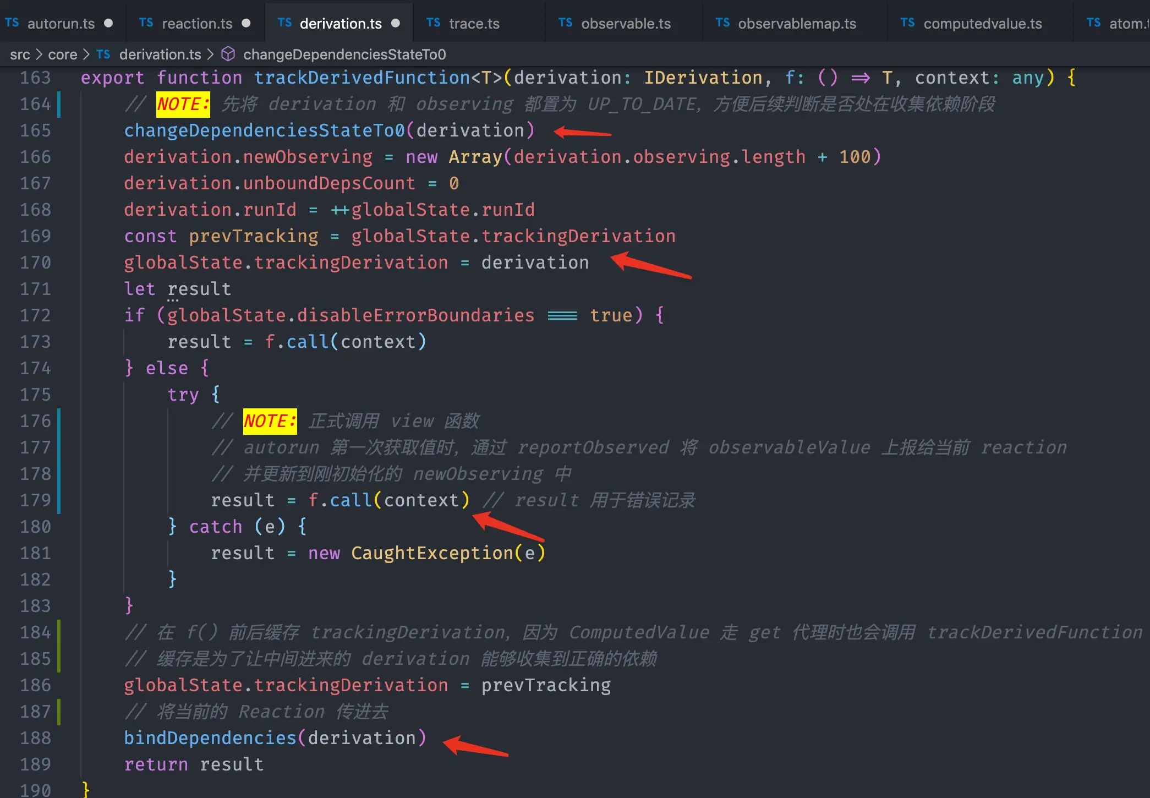Click the changeDependenciesStateTo0 breadcrumb label
Viewport: 1150px width, 798px height.
tap(344, 54)
